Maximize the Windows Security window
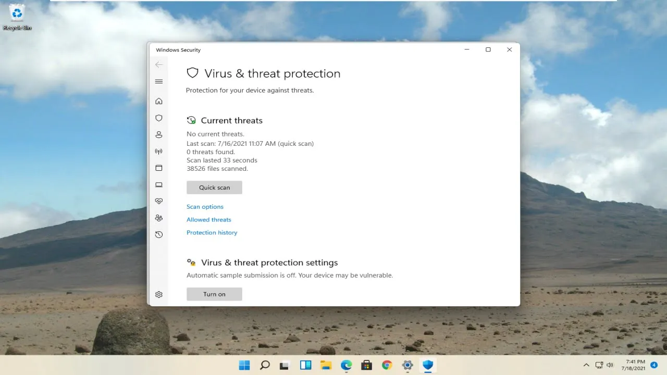 (488, 49)
